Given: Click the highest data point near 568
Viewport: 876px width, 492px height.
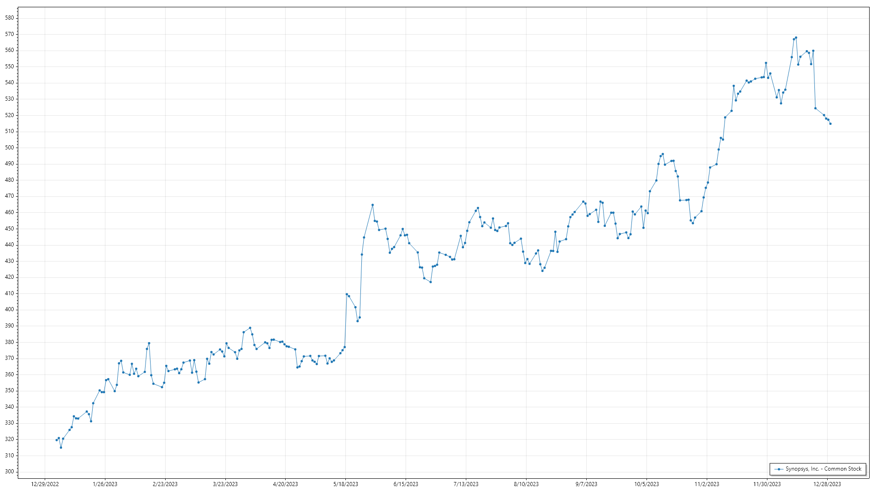Looking at the screenshot, I should click(796, 38).
